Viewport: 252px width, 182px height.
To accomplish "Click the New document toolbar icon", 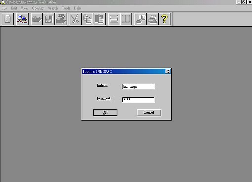I will coord(8,19).
